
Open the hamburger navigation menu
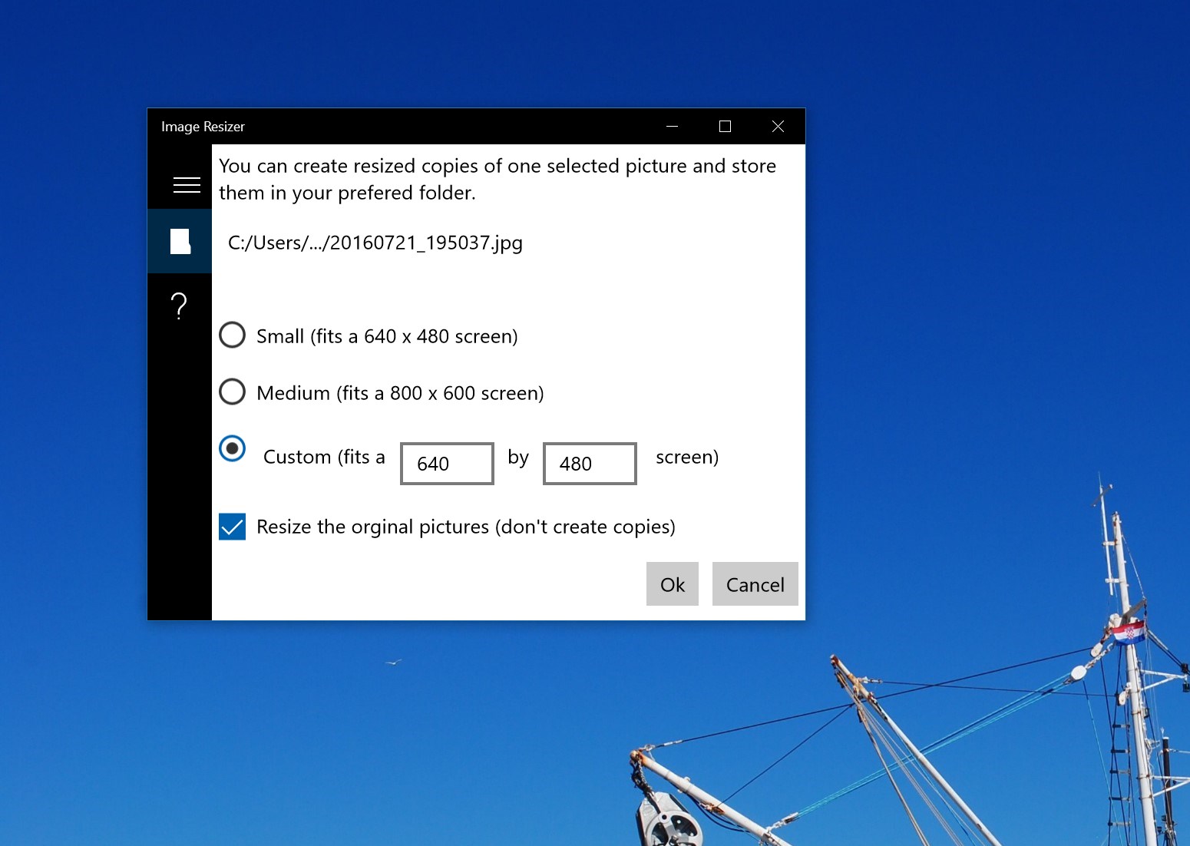(185, 185)
